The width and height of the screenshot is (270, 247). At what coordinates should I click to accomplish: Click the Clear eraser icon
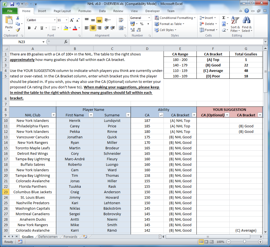point(224,30)
